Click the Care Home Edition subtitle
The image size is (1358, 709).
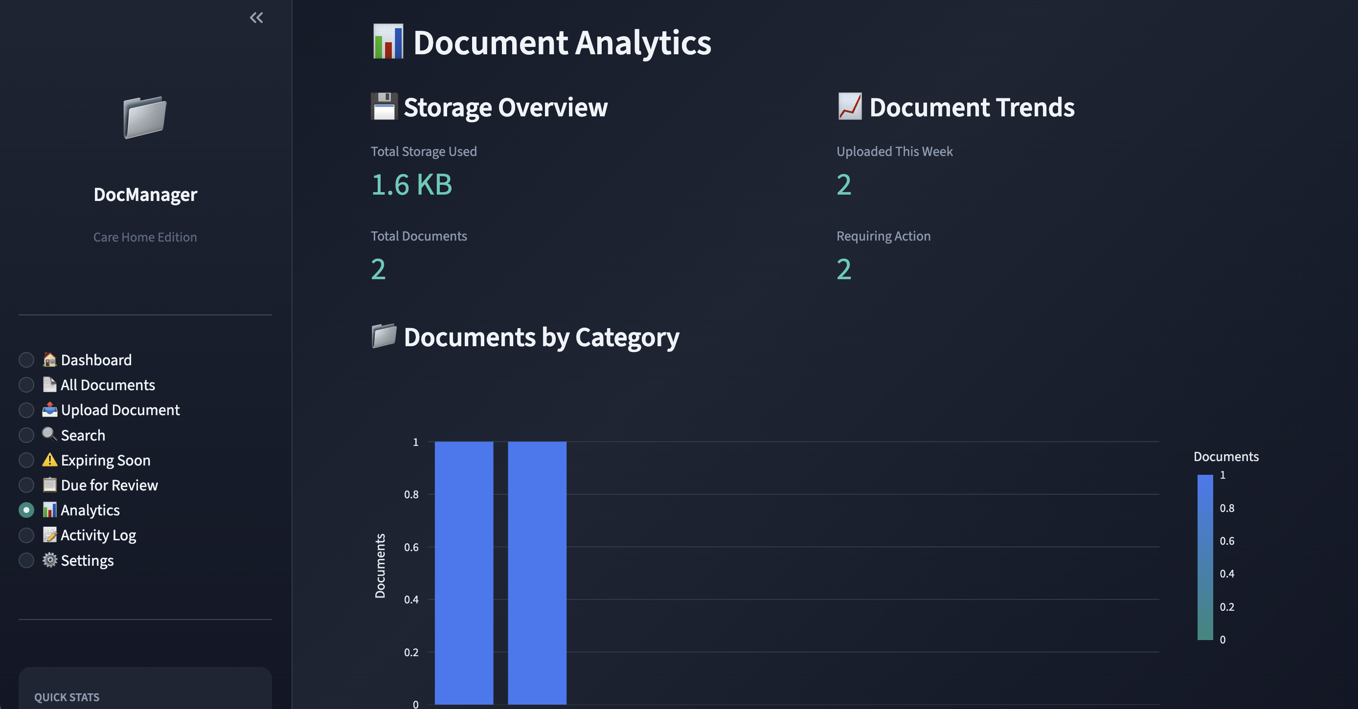(x=145, y=237)
